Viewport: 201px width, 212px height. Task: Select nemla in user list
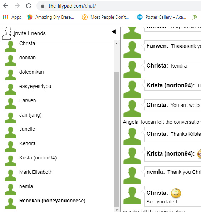tap(26, 187)
